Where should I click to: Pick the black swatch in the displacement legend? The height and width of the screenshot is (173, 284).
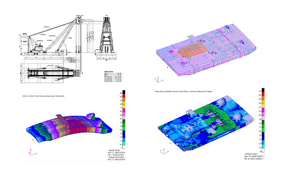point(124,92)
